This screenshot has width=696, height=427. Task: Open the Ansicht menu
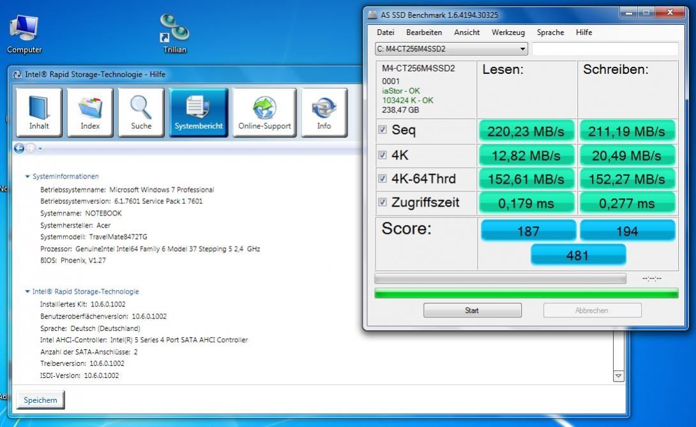(467, 33)
